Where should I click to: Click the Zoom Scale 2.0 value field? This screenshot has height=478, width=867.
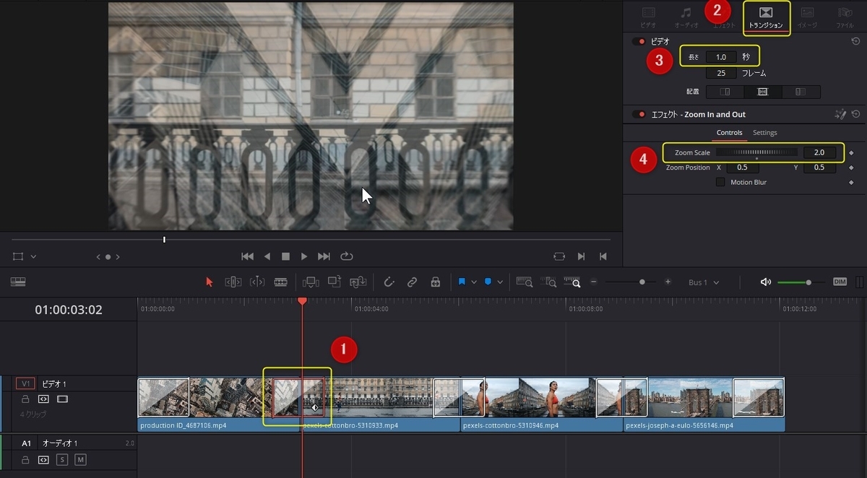(x=819, y=152)
